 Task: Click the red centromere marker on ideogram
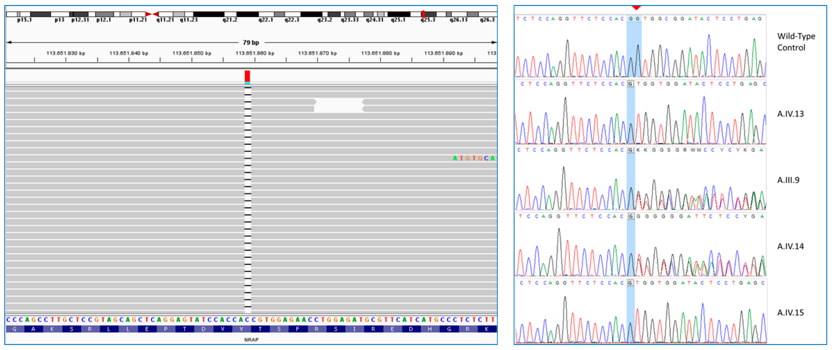pyautogui.click(x=152, y=14)
